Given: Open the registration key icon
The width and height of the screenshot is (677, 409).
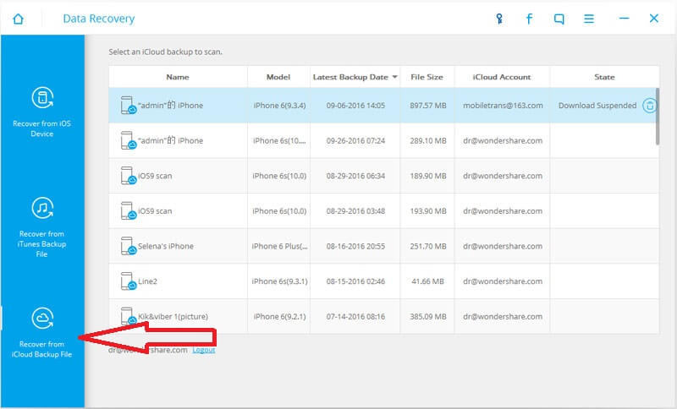Looking at the screenshot, I should pos(499,19).
